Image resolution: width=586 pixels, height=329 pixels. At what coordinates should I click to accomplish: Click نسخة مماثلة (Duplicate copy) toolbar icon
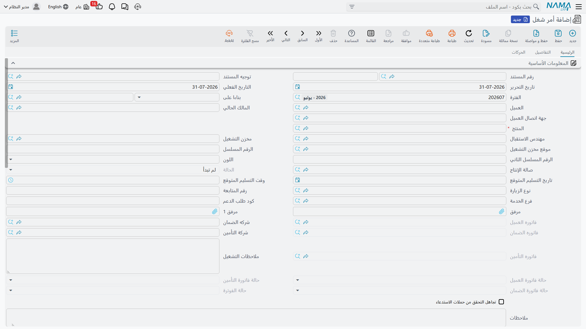click(508, 33)
